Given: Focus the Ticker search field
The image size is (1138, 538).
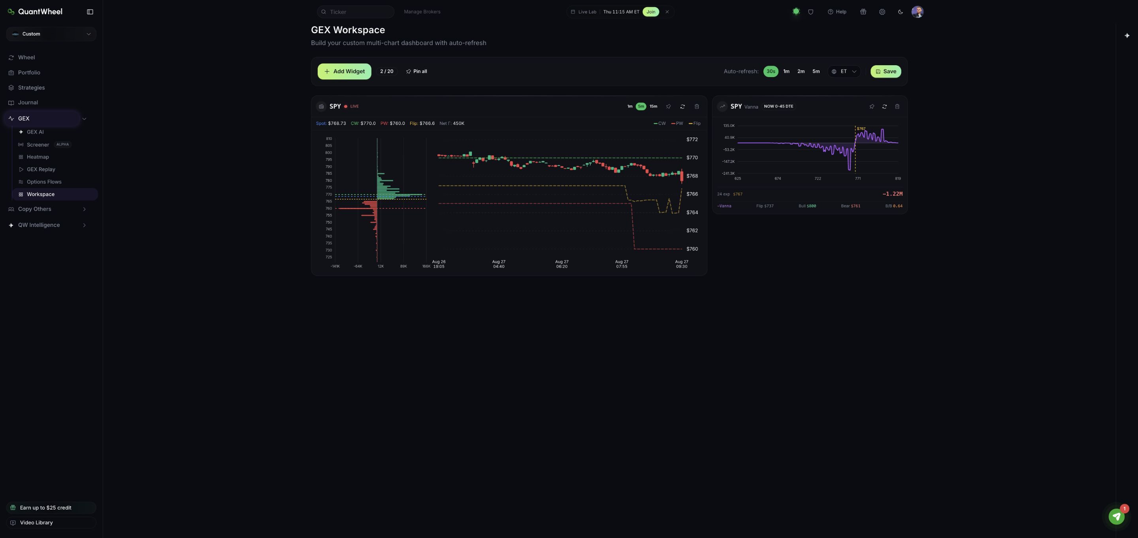Looking at the screenshot, I should (356, 12).
